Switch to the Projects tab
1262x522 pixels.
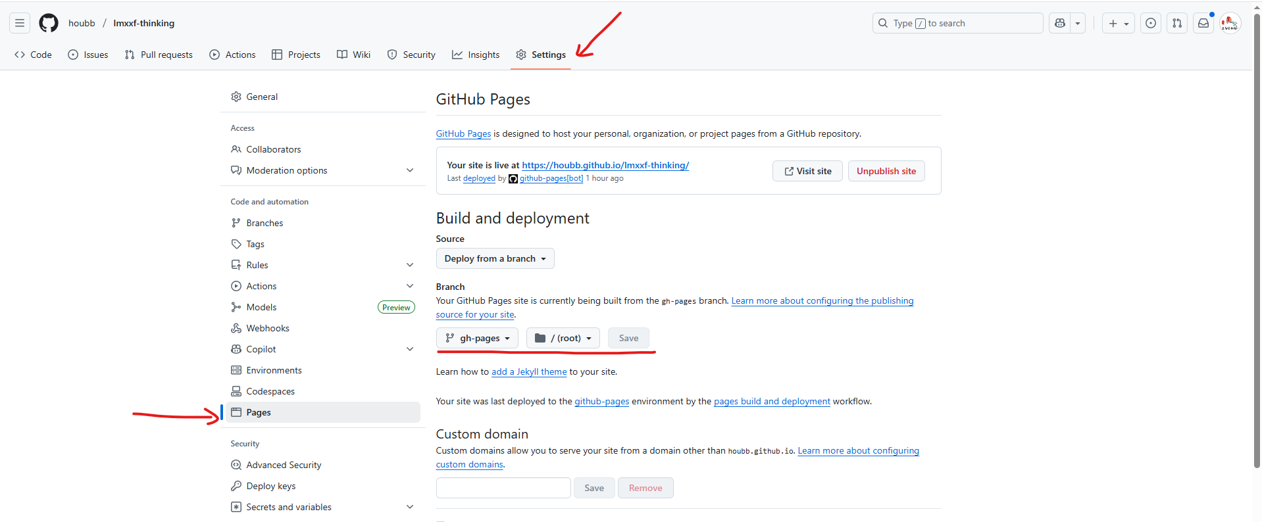[296, 55]
